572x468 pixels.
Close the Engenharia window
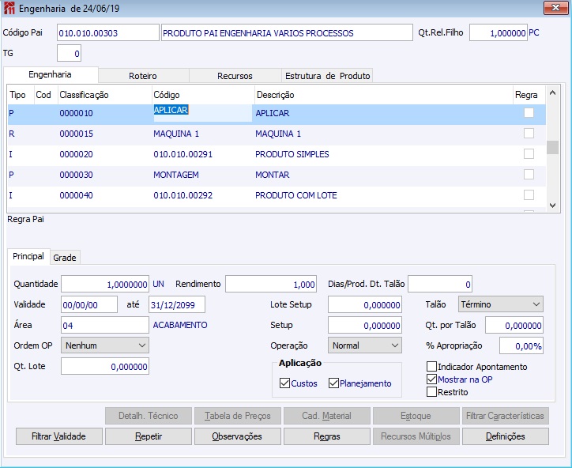[556, 8]
